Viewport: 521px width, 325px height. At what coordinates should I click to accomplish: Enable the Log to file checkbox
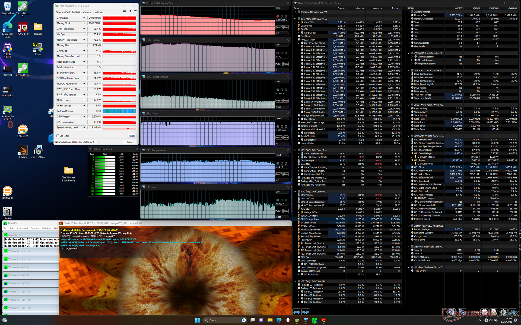58,136
